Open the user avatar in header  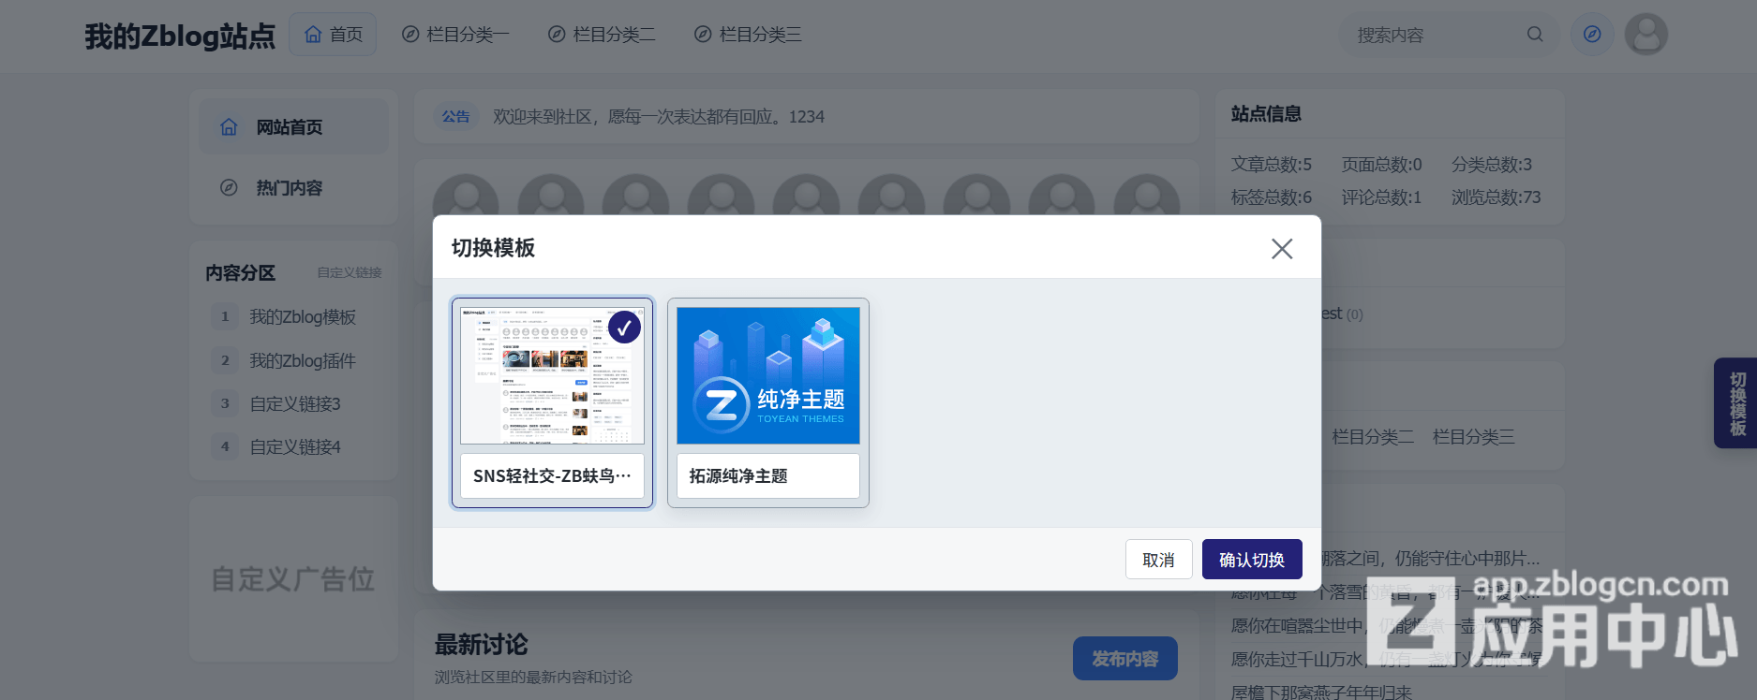[1646, 35]
